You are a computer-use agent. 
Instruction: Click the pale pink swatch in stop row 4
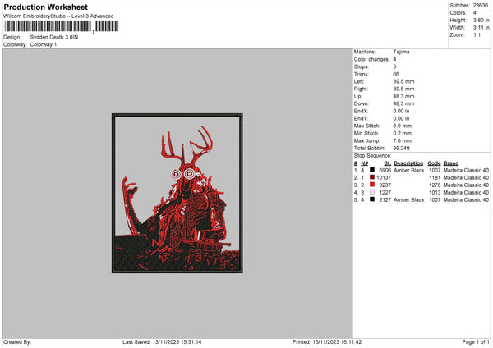coord(373,192)
